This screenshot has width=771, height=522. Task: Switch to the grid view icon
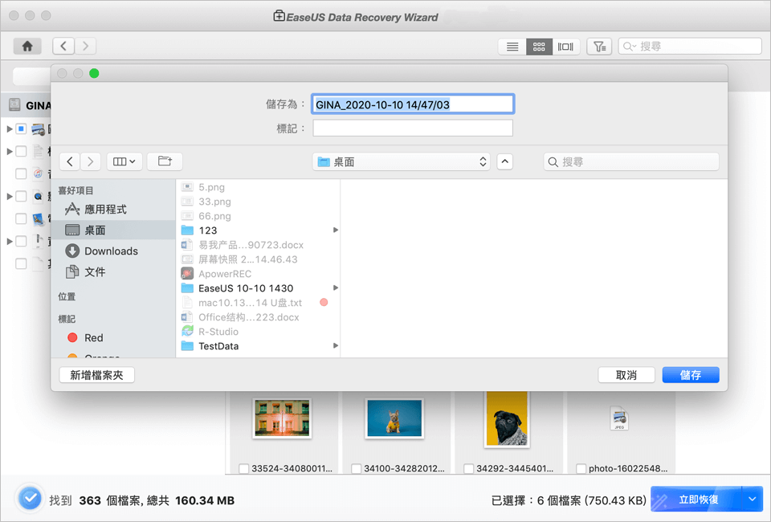click(x=539, y=46)
